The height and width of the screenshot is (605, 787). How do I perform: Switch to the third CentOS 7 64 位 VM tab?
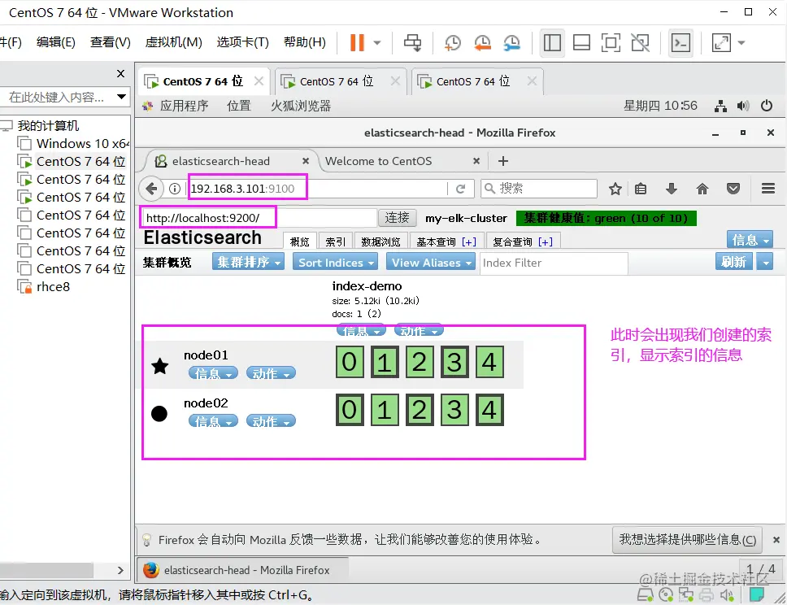(x=473, y=81)
